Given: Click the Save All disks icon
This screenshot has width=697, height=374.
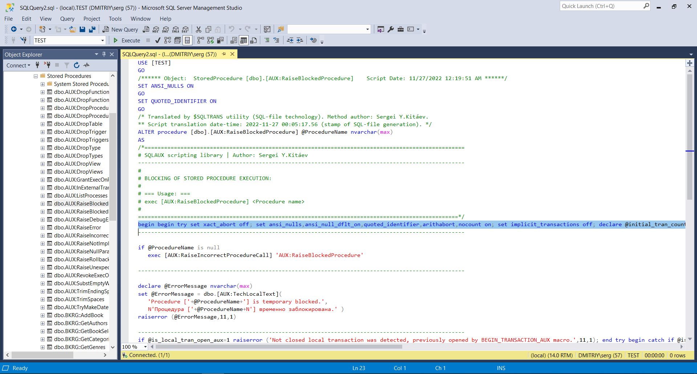Looking at the screenshot, I should click(92, 29).
